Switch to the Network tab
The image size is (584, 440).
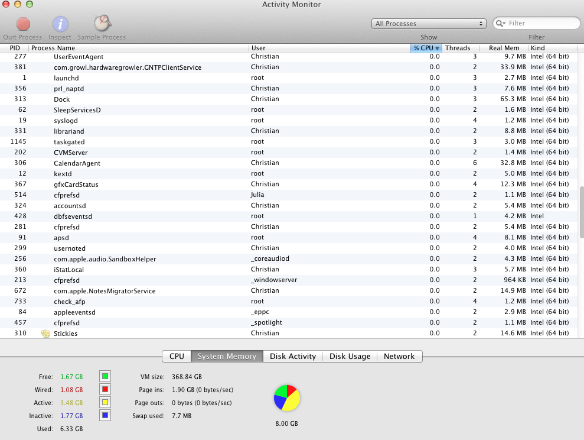point(399,356)
